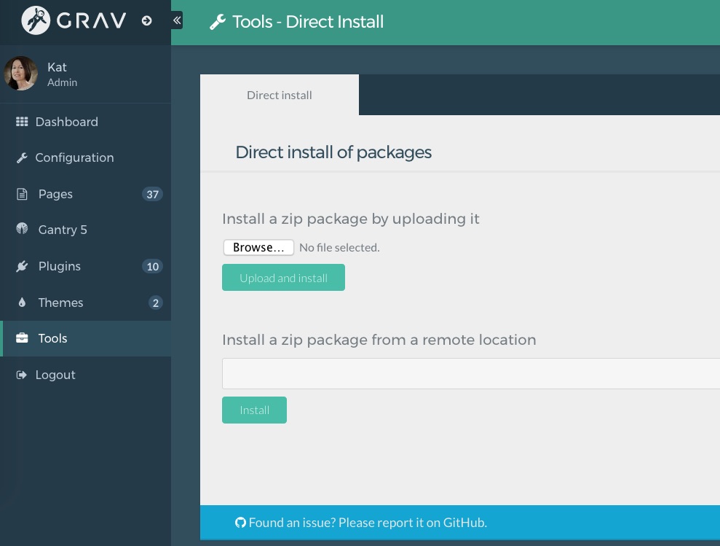Image resolution: width=720 pixels, height=546 pixels.
Task: Collapse the sidebar with the double chevron
Action: 177,20
